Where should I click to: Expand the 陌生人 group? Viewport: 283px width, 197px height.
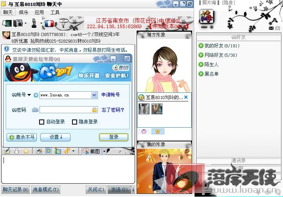208,65
